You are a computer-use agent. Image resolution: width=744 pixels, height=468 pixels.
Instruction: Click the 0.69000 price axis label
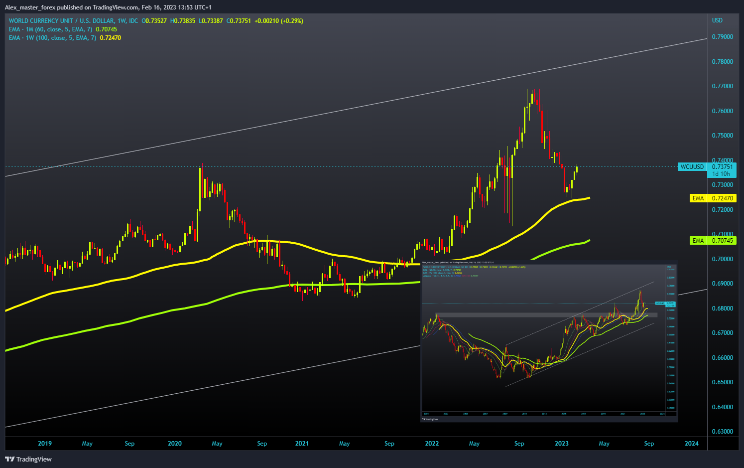tap(722, 284)
